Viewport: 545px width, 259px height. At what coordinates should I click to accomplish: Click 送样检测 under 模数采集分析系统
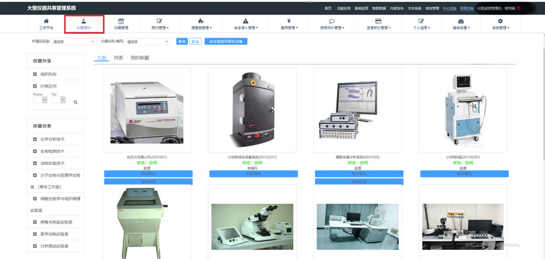coord(359,182)
